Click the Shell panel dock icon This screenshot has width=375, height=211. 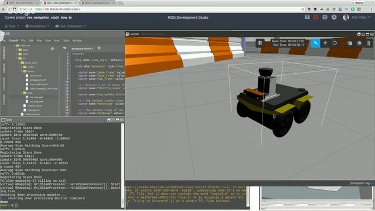coord(109,120)
